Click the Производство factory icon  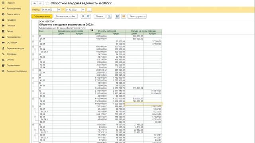pyautogui.click(x=3, y=37)
